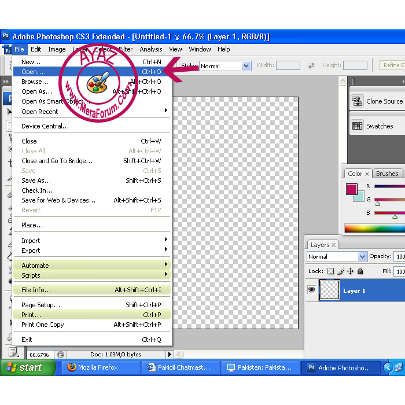Image resolution: width=405 pixels, height=405 pixels.
Task: Click the Height input field
Action: click(x=355, y=65)
